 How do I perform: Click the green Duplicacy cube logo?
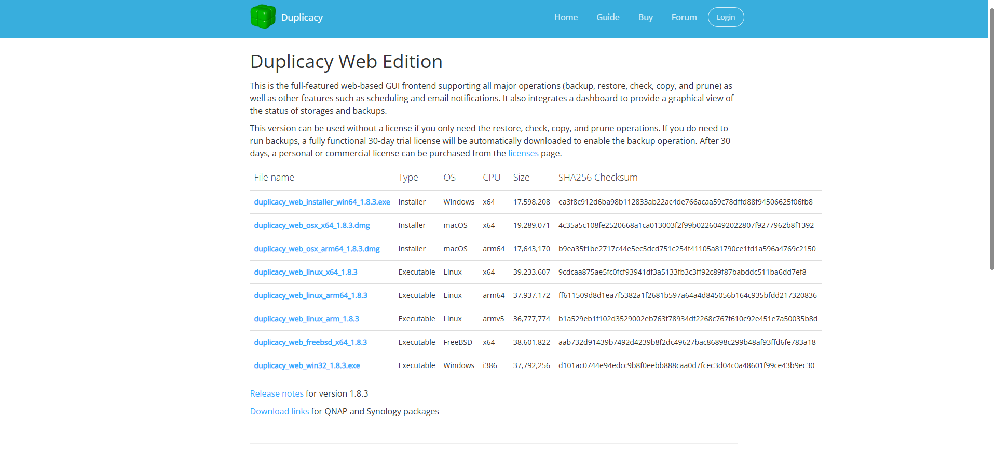coord(263,17)
